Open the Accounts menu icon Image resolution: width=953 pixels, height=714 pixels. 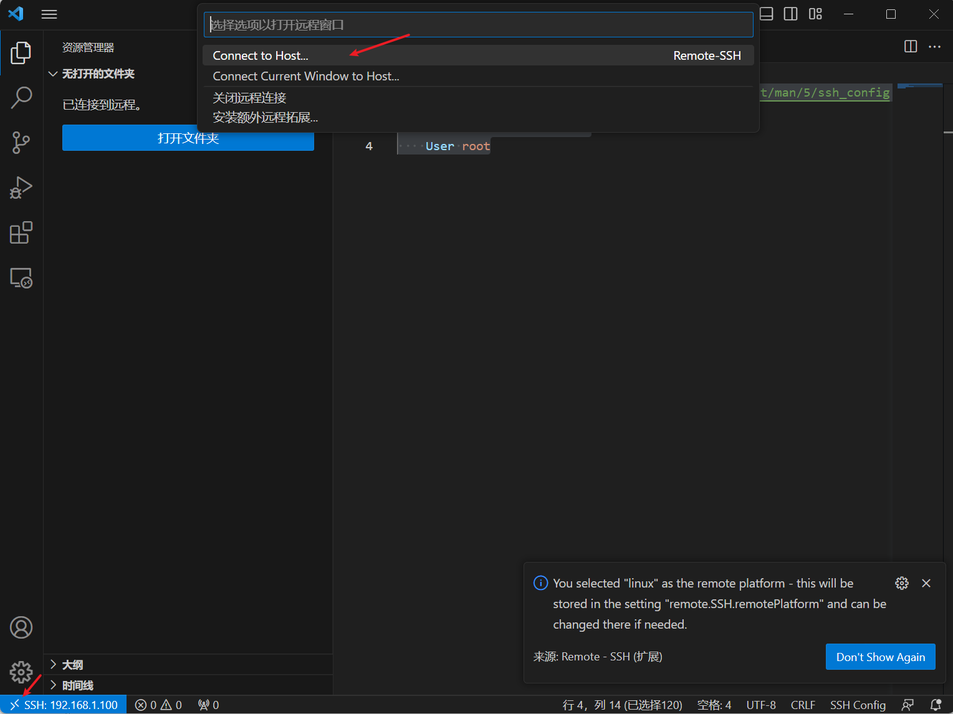21,627
